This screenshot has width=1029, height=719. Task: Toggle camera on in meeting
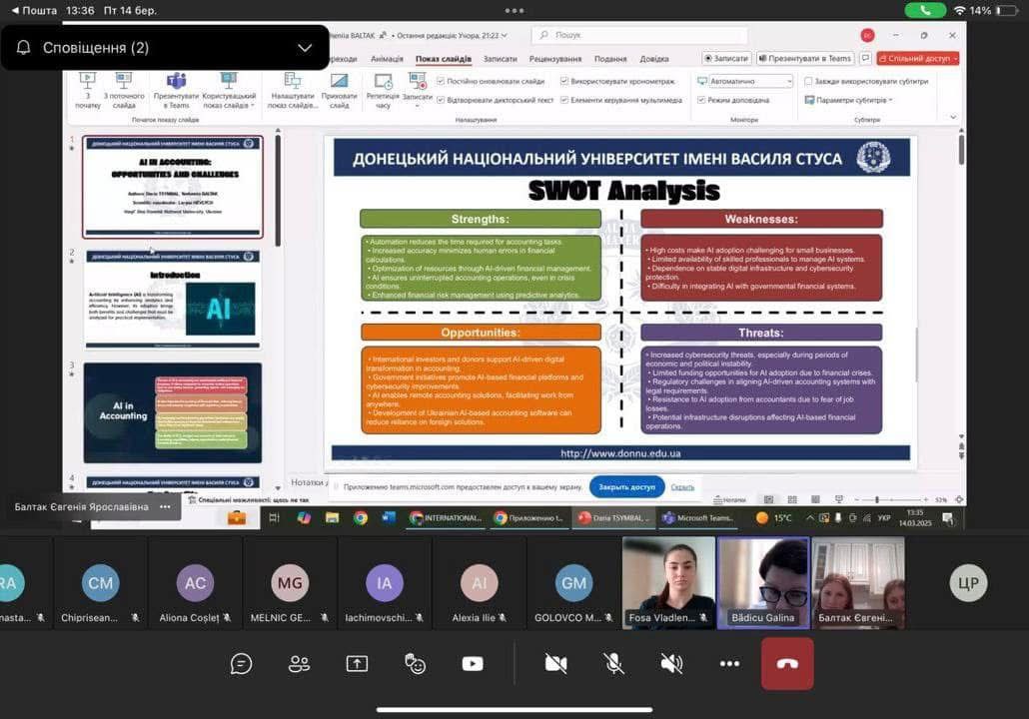(555, 664)
